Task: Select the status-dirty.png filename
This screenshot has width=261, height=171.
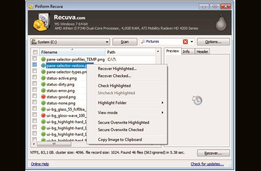Action: click(60, 84)
